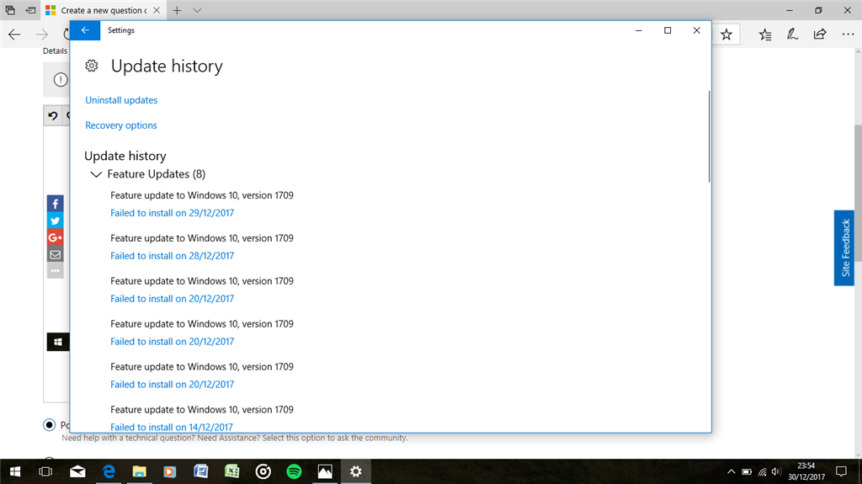Open Edge Hub favorites list icon
This screenshot has height=484, width=862.
(764, 35)
